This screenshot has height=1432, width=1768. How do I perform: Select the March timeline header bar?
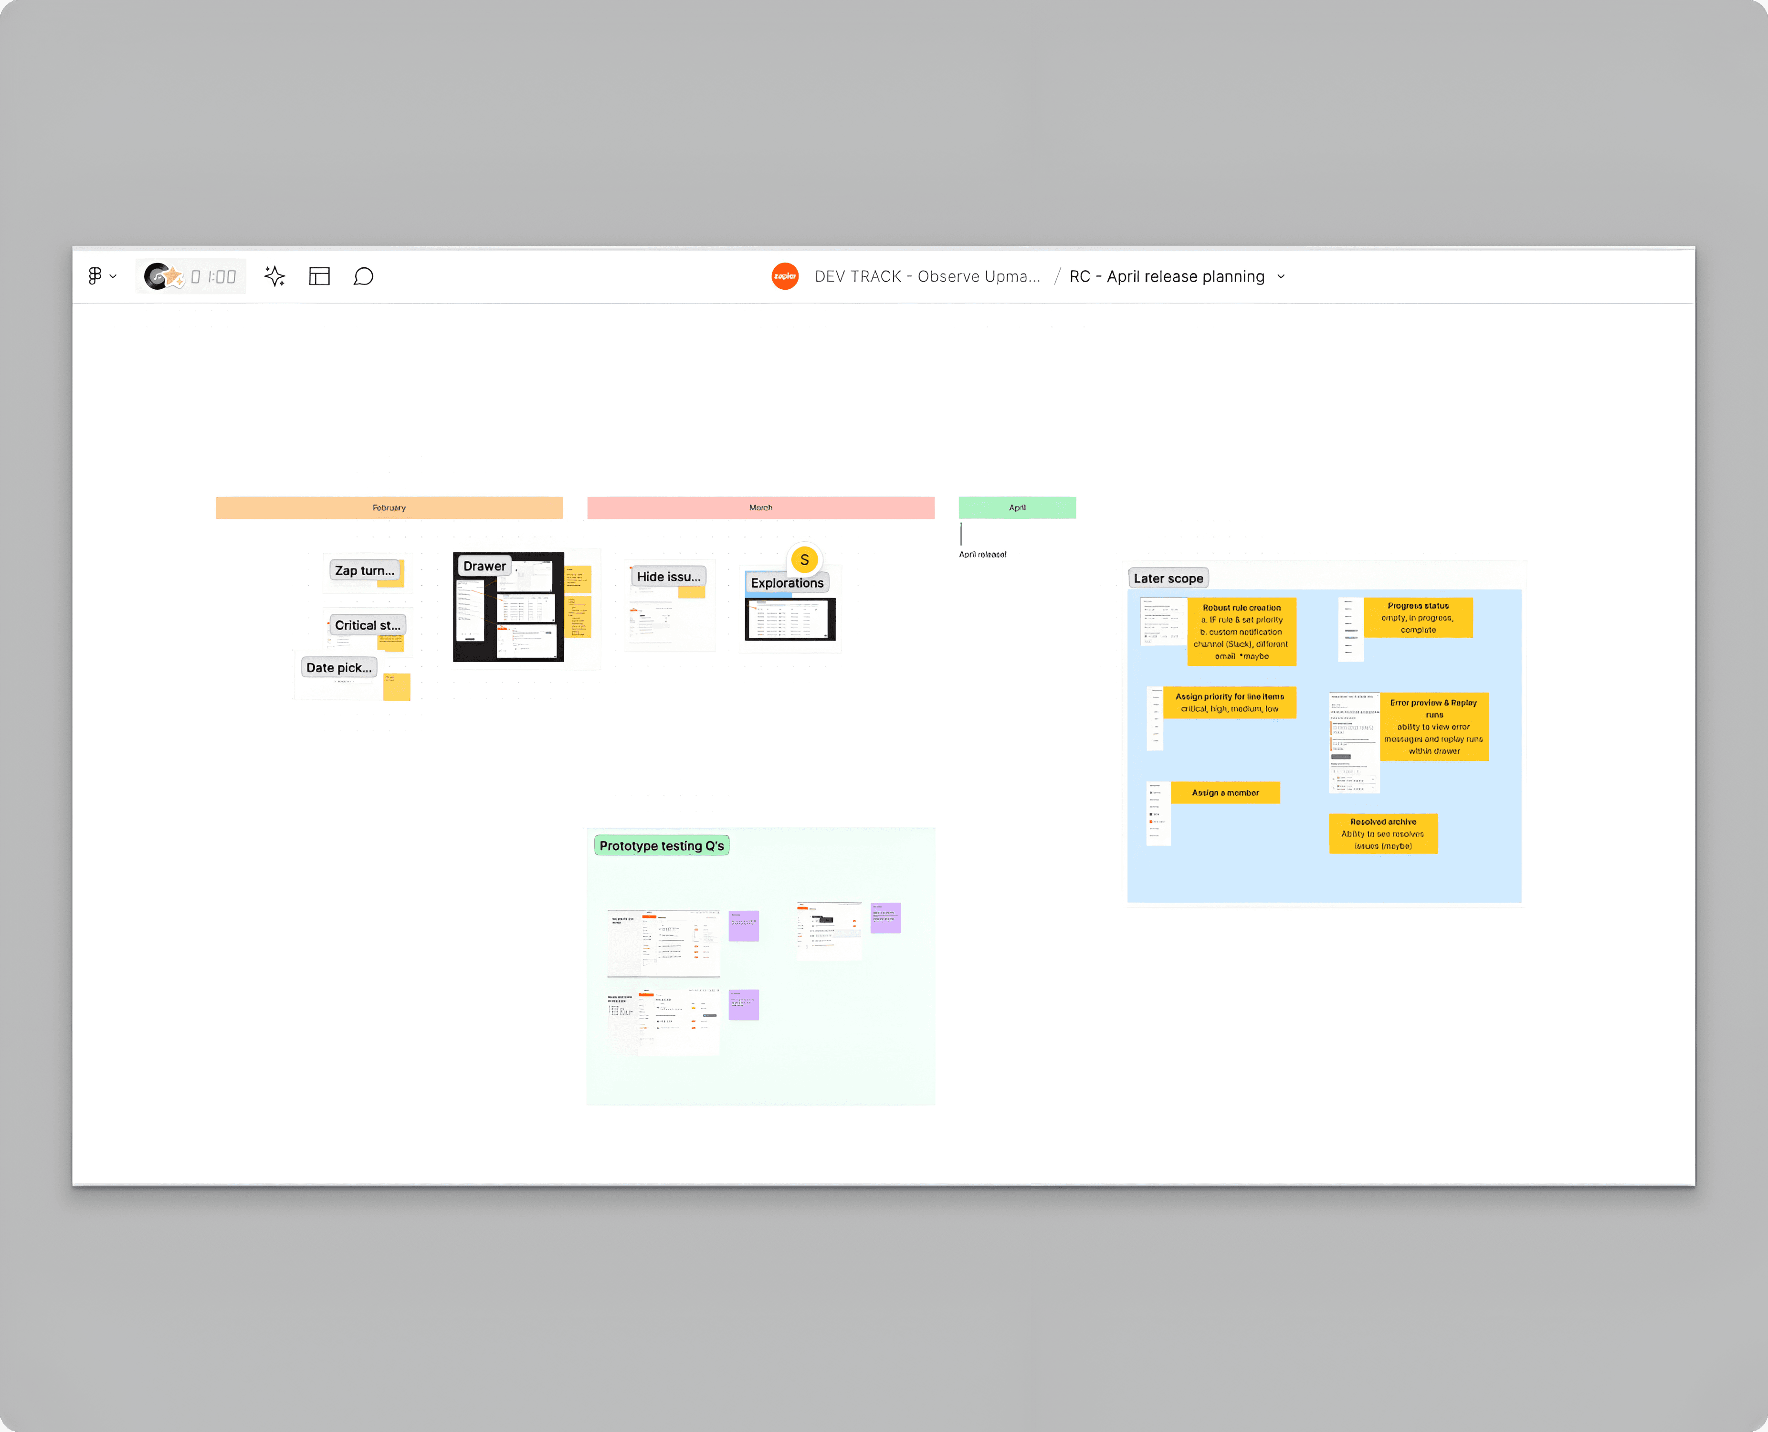[760, 508]
